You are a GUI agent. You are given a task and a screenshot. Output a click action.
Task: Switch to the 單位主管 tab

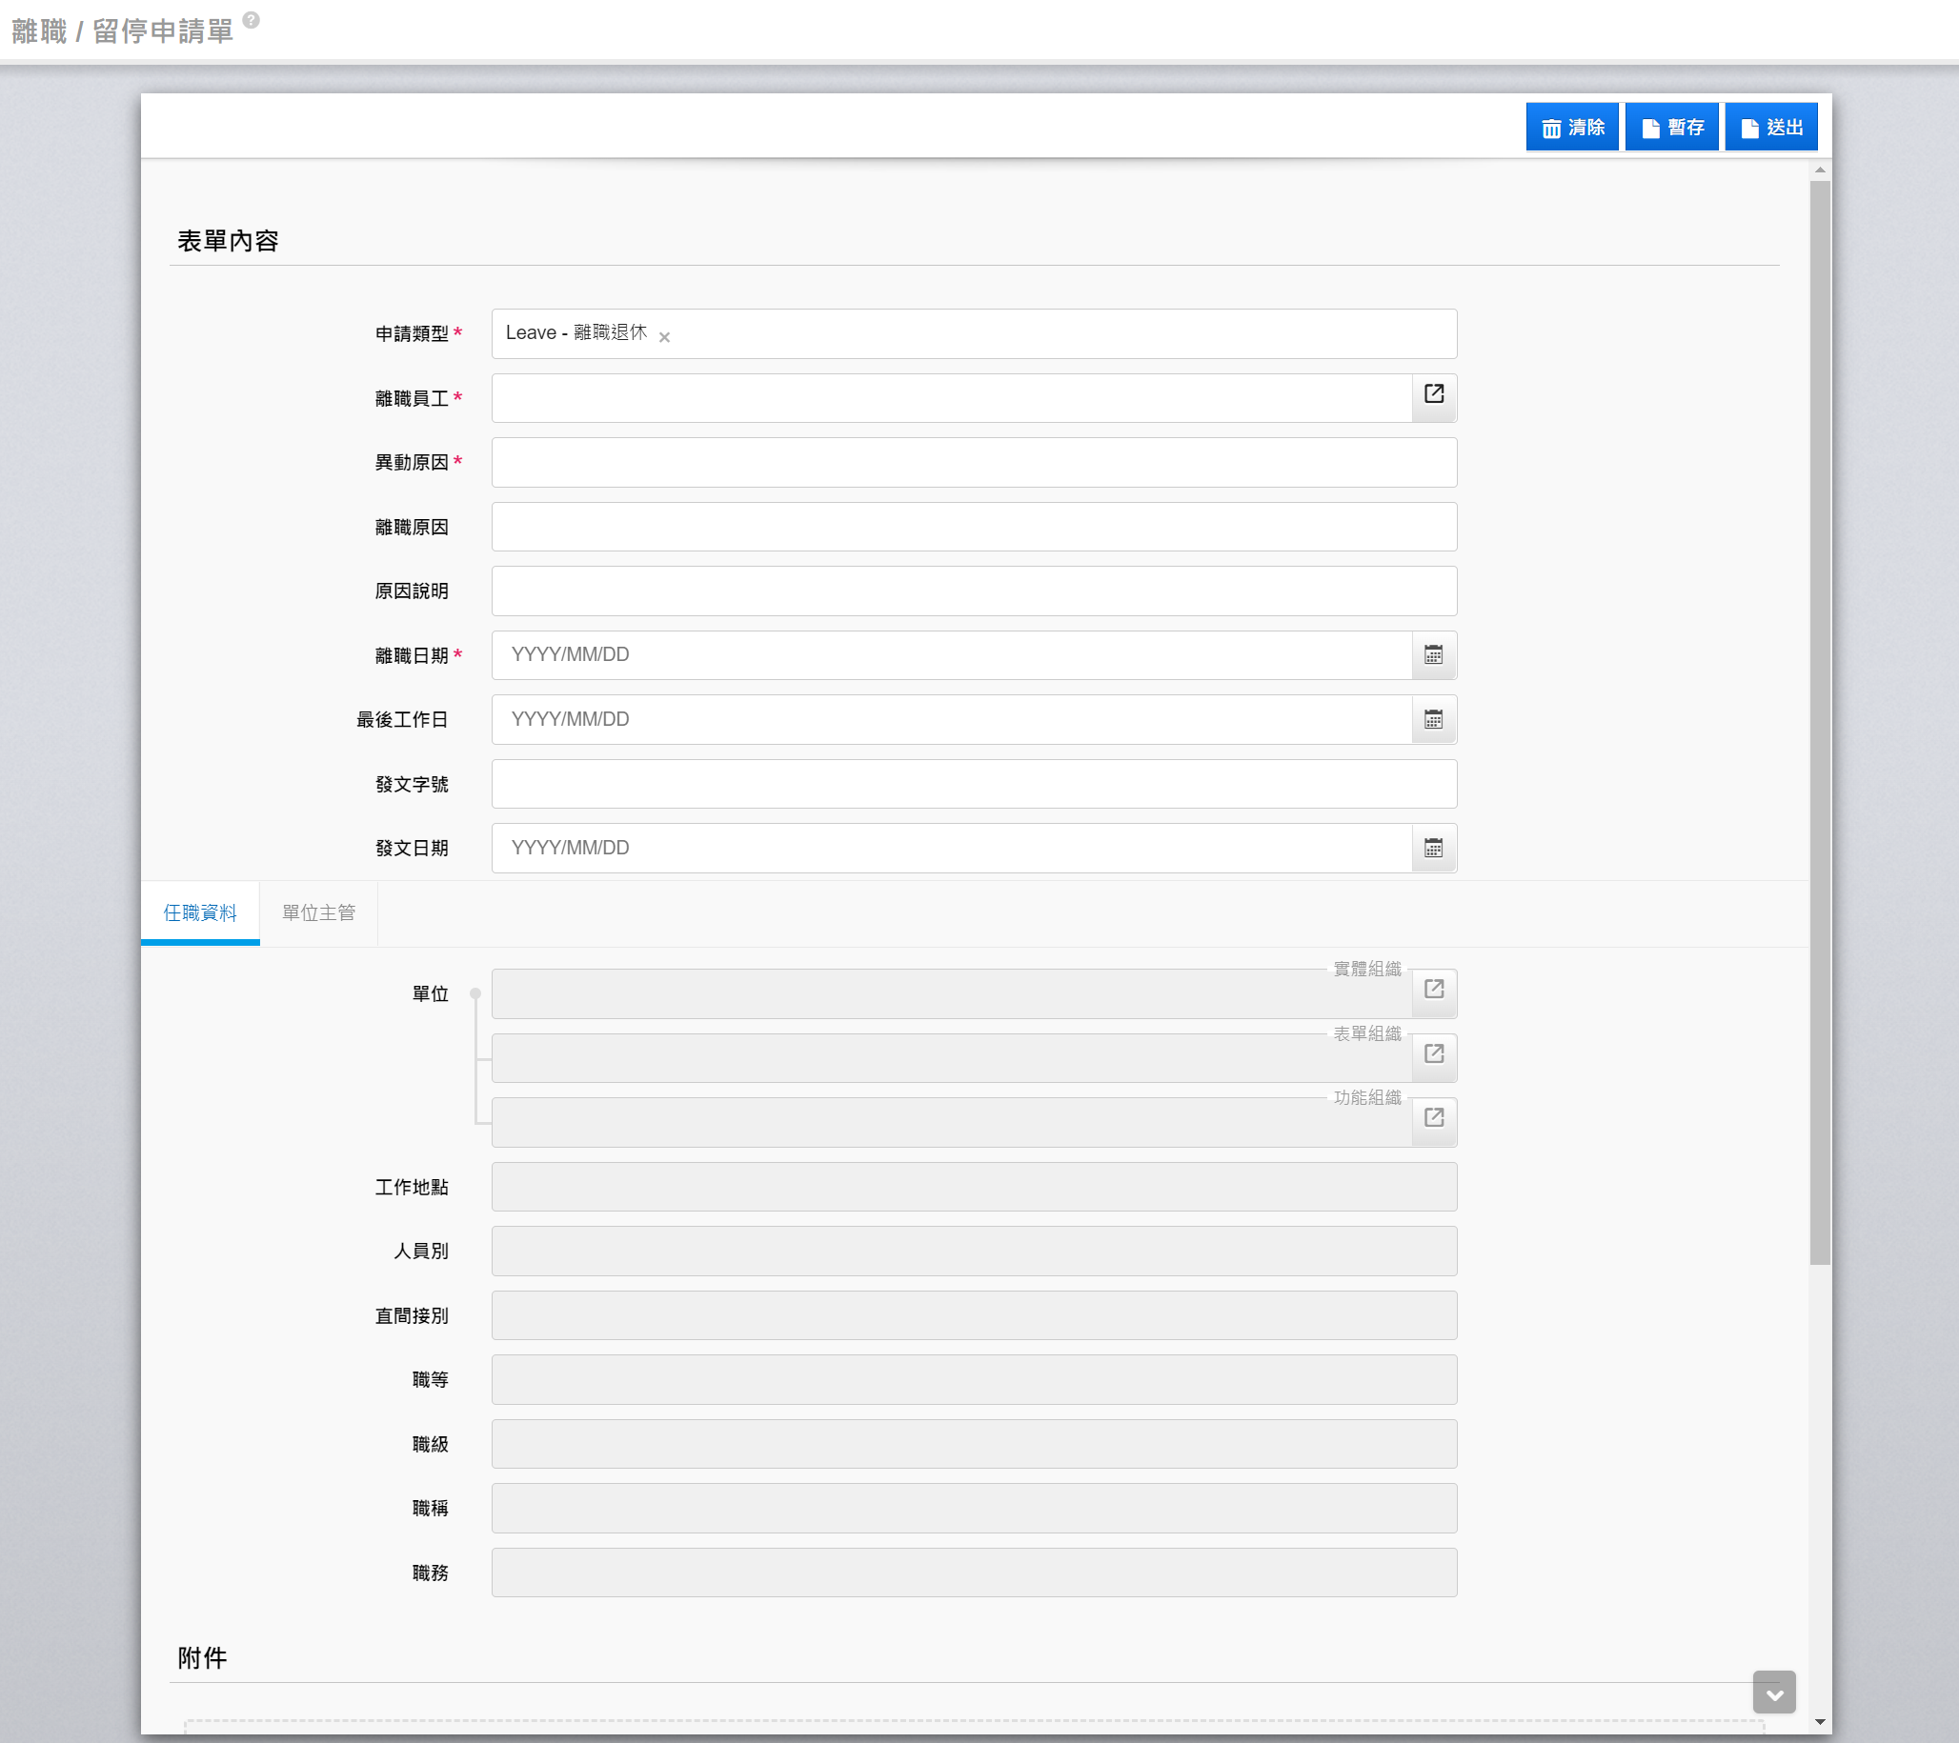pyautogui.click(x=318, y=912)
